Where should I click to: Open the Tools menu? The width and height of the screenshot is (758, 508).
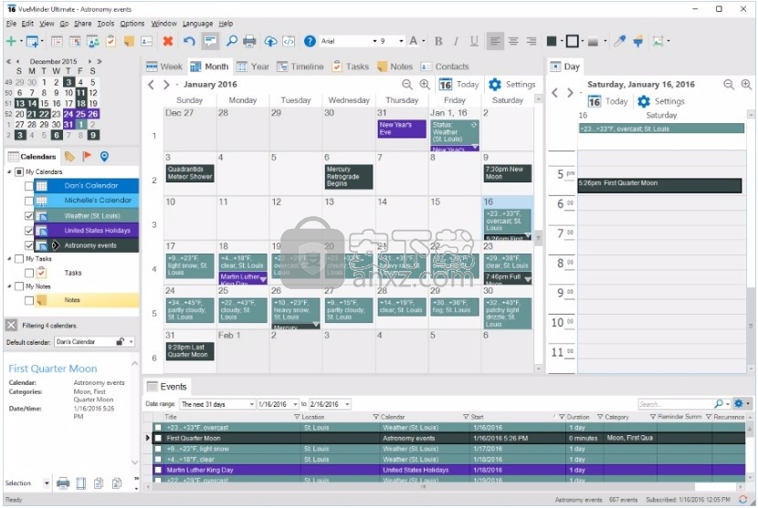105,23
